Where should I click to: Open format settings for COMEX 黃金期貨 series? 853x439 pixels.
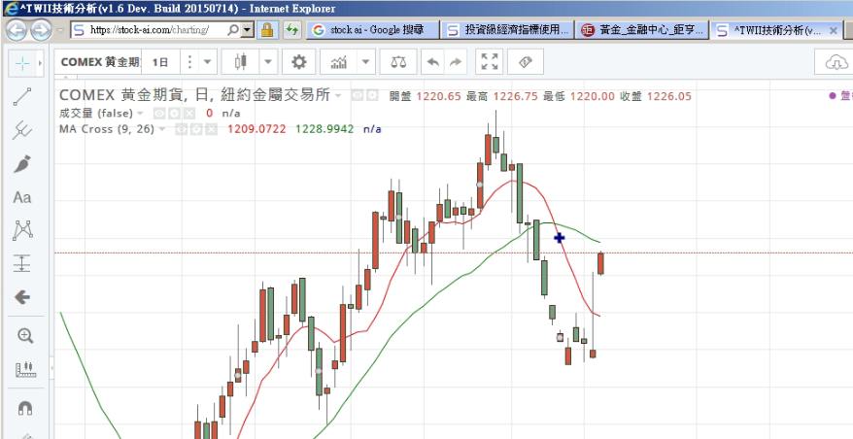coord(372,96)
